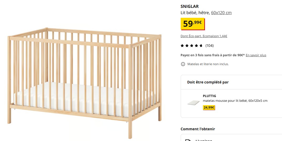Click the 59,99€ price tag
282x141 pixels.
click(x=192, y=24)
